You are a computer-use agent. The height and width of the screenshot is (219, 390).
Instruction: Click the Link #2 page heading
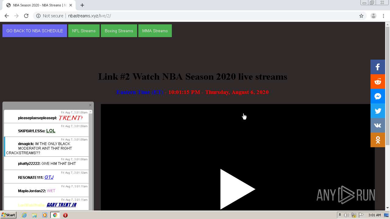[x=193, y=76]
